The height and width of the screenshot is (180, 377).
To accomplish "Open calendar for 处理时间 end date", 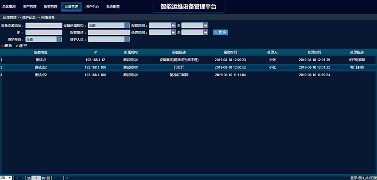I will [205, 32].
